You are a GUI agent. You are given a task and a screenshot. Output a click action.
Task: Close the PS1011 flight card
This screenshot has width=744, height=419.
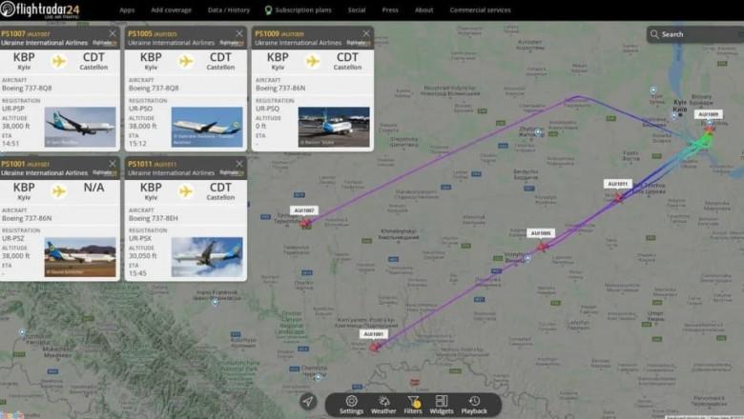point(239,164)
